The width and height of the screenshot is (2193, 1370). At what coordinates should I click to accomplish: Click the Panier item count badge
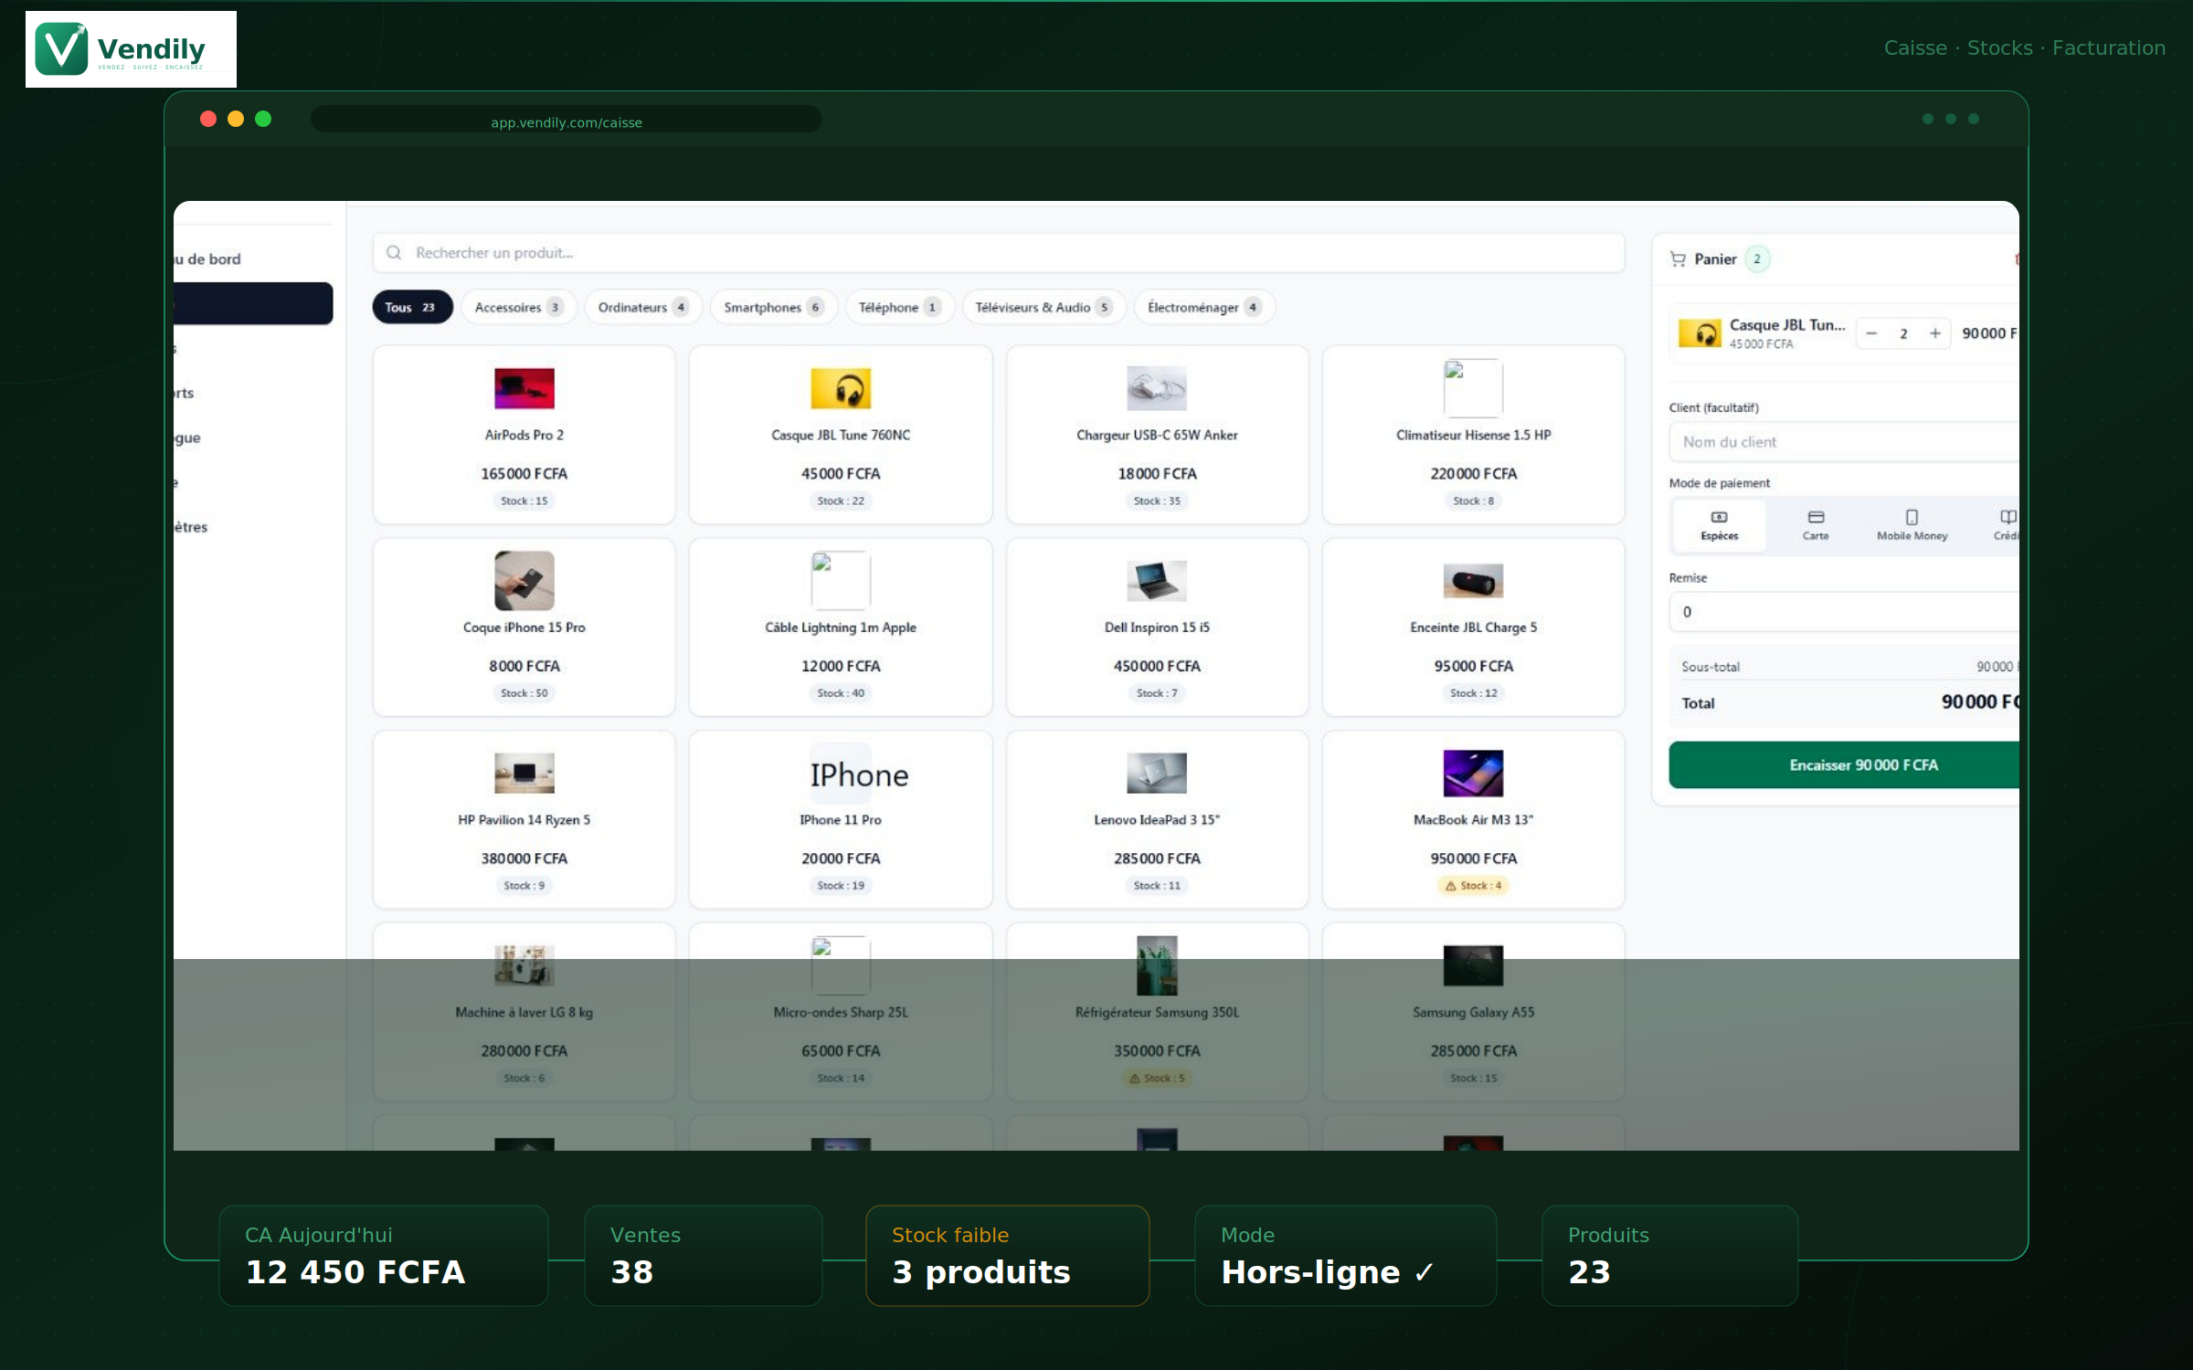tap(1756, 259)
